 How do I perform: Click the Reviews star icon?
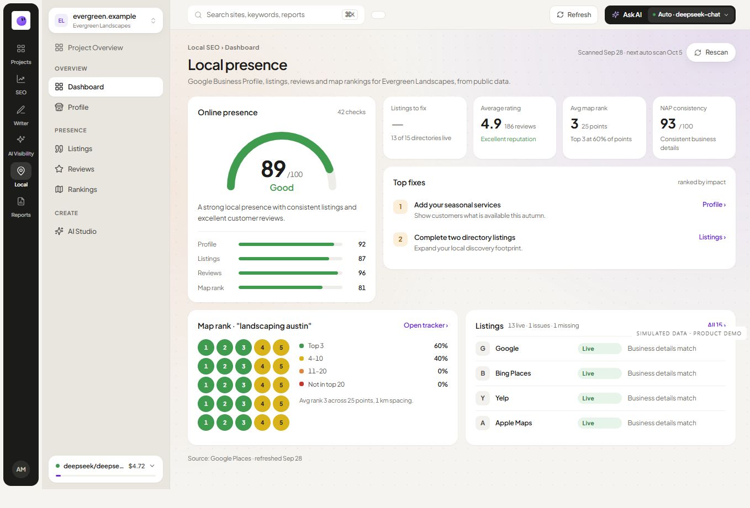[x=59, y=169]
